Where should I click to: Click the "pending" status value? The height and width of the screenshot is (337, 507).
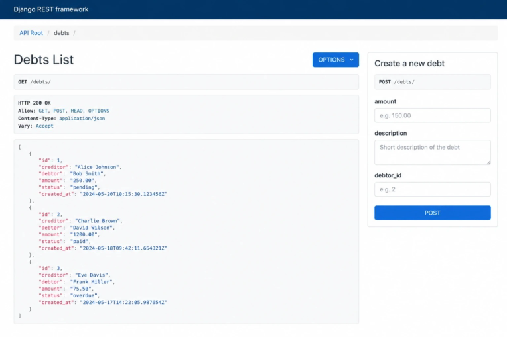point(84,187)
